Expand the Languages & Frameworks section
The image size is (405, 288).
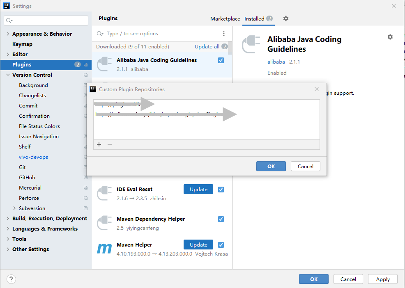point(8,229)
